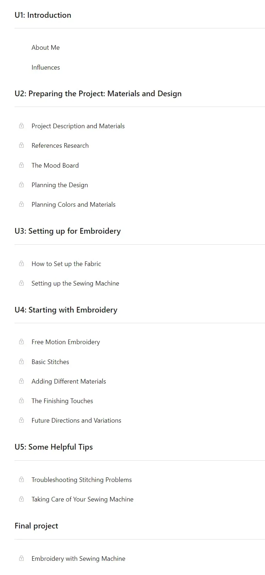Click the lock icon beside The Mood Board

[x=21, y=165]
